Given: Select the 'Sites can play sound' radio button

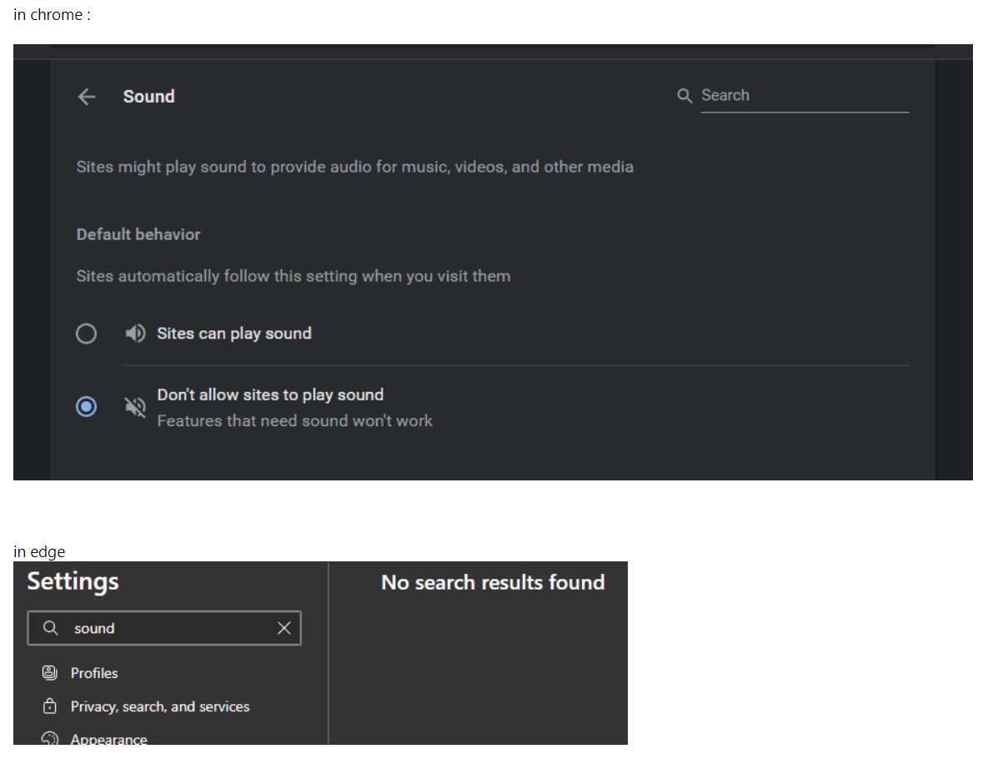Looking at the screenshot, I should (86, 334).
